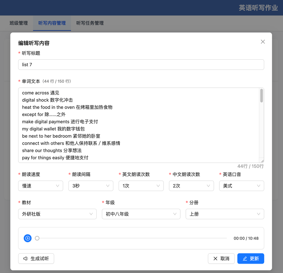Click the pen icon inside the 更新 button

click(244, 258)
